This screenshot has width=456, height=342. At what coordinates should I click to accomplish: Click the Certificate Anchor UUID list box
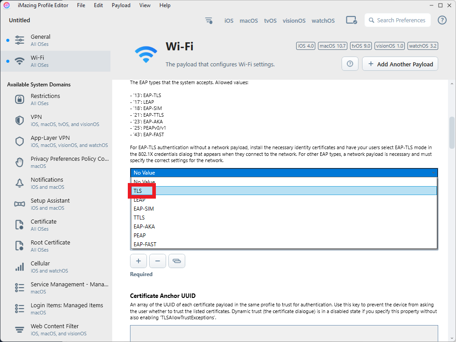(284, 333)
